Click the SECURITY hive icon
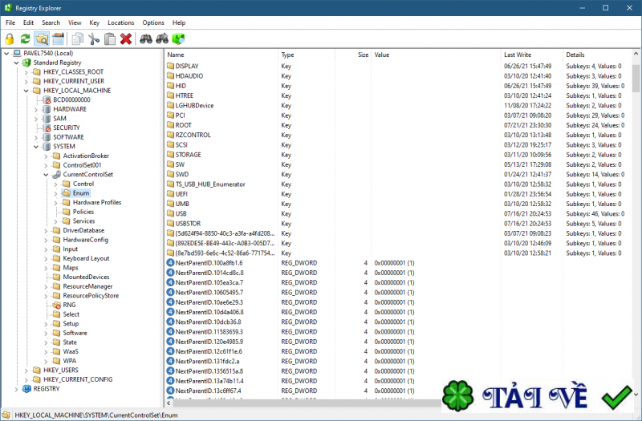The image size is (642, 421). click(47, 128)
